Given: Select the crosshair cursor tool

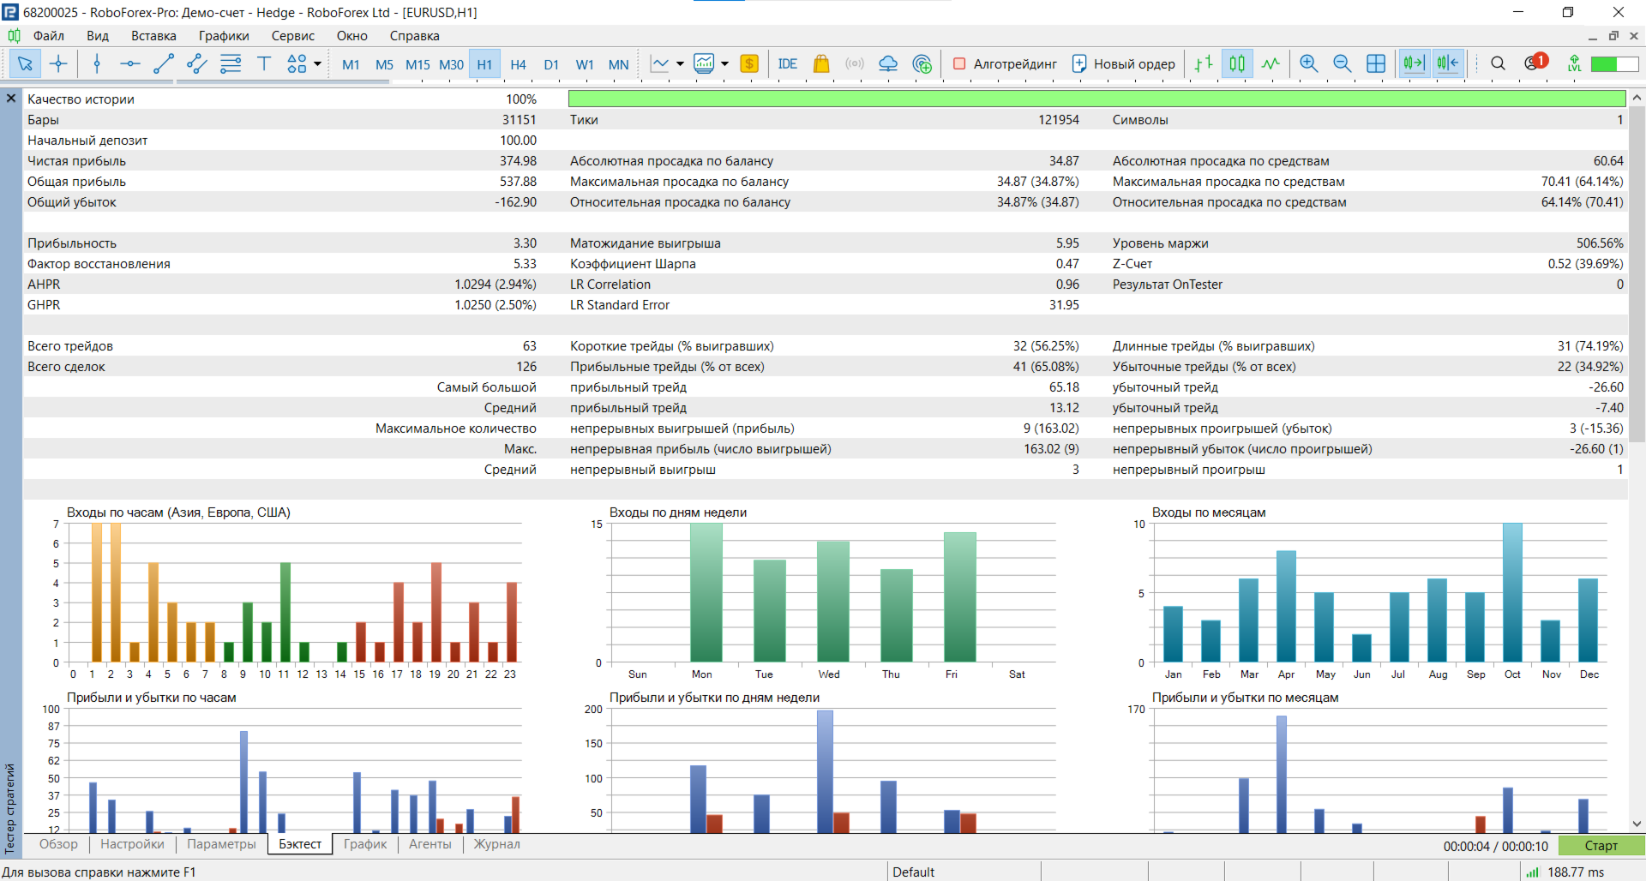Looking at the screenshot, I should (58, 63).
